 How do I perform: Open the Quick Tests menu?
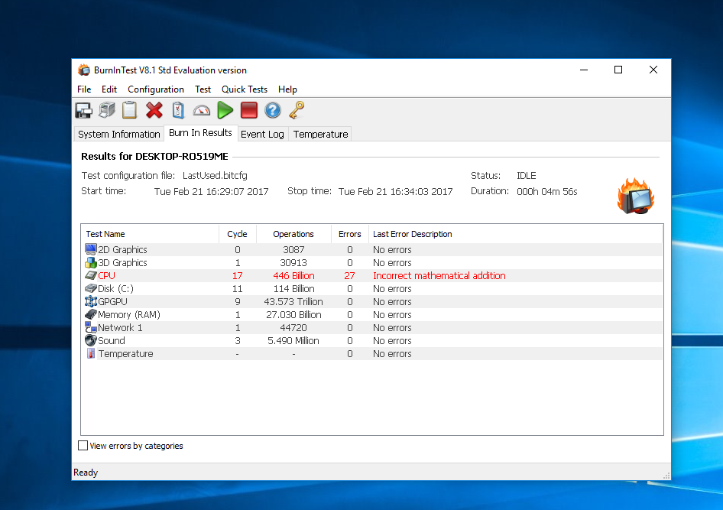245,89
